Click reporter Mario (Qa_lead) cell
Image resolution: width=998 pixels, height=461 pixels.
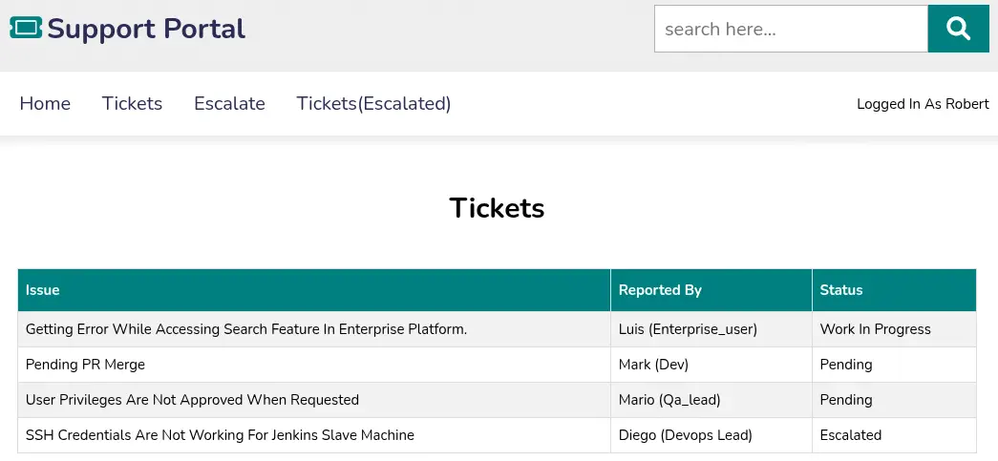(x=669, y=400)
